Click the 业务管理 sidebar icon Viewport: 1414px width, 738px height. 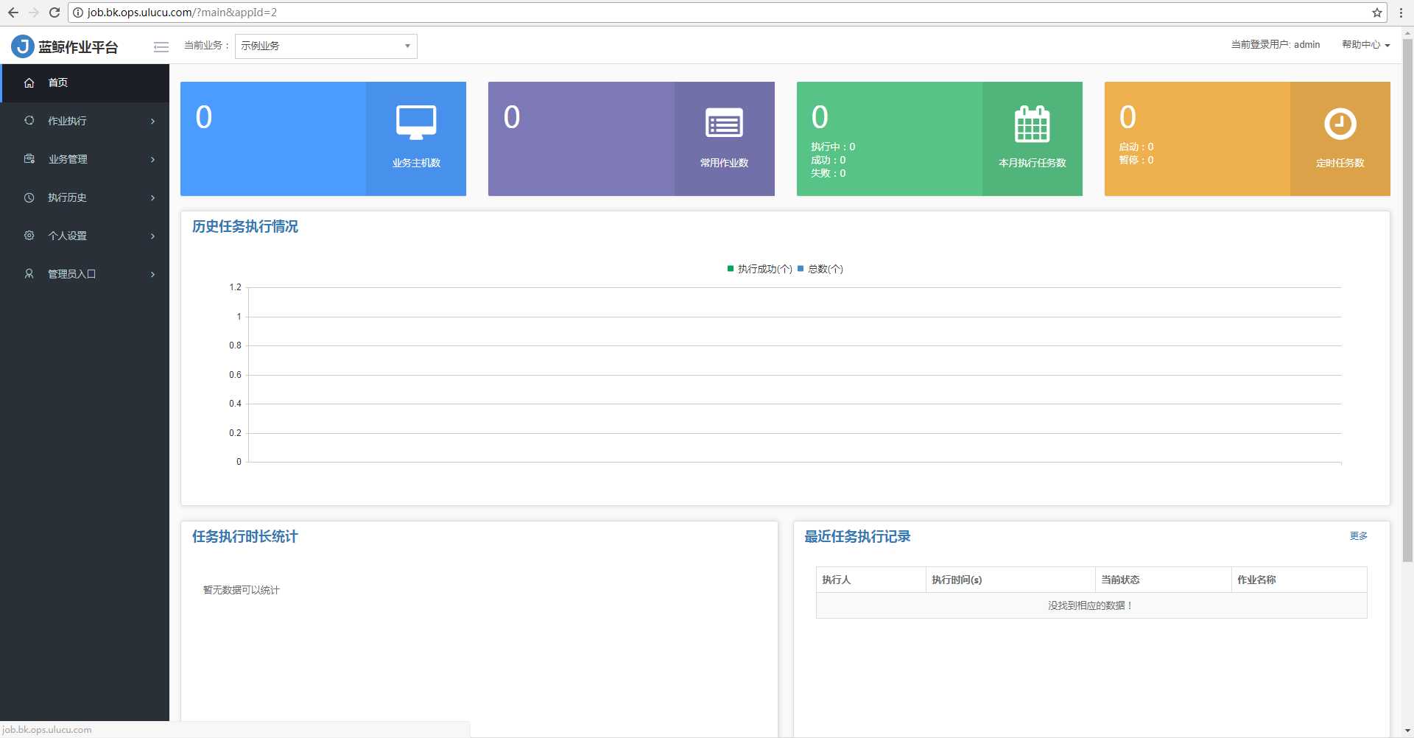(29, 159)
